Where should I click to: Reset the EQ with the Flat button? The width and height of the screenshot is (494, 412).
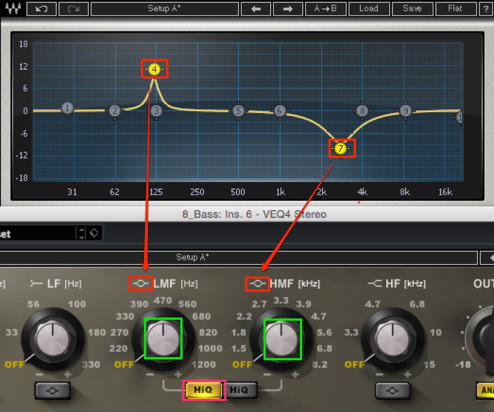(456, 9)
